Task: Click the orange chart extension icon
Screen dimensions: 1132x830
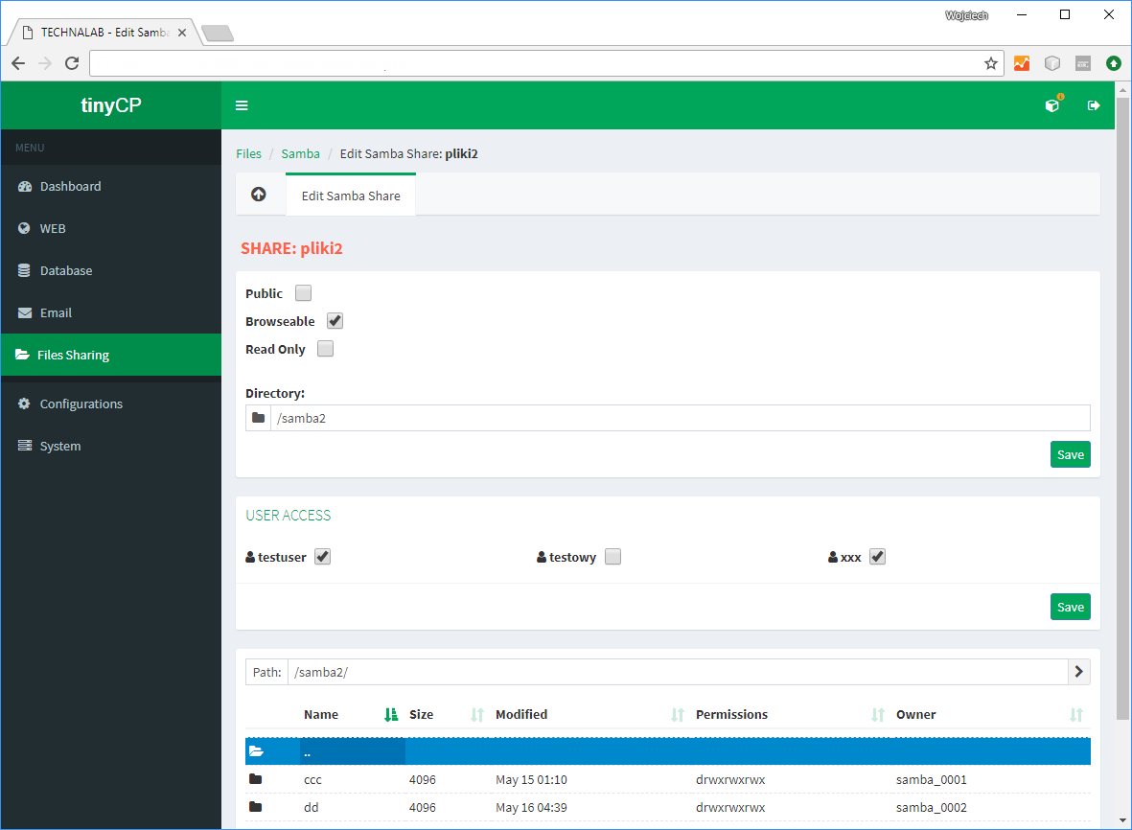Action: 1022,63
